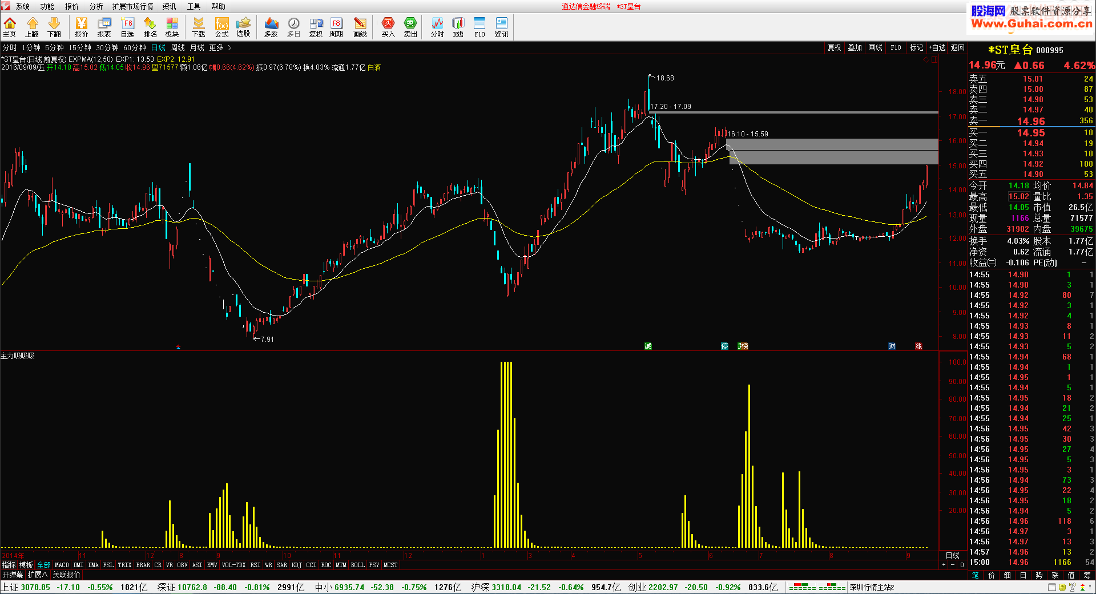1096x594 pixels.
Task: Select the 笔 tick detail tab
Action: (976, 575)
